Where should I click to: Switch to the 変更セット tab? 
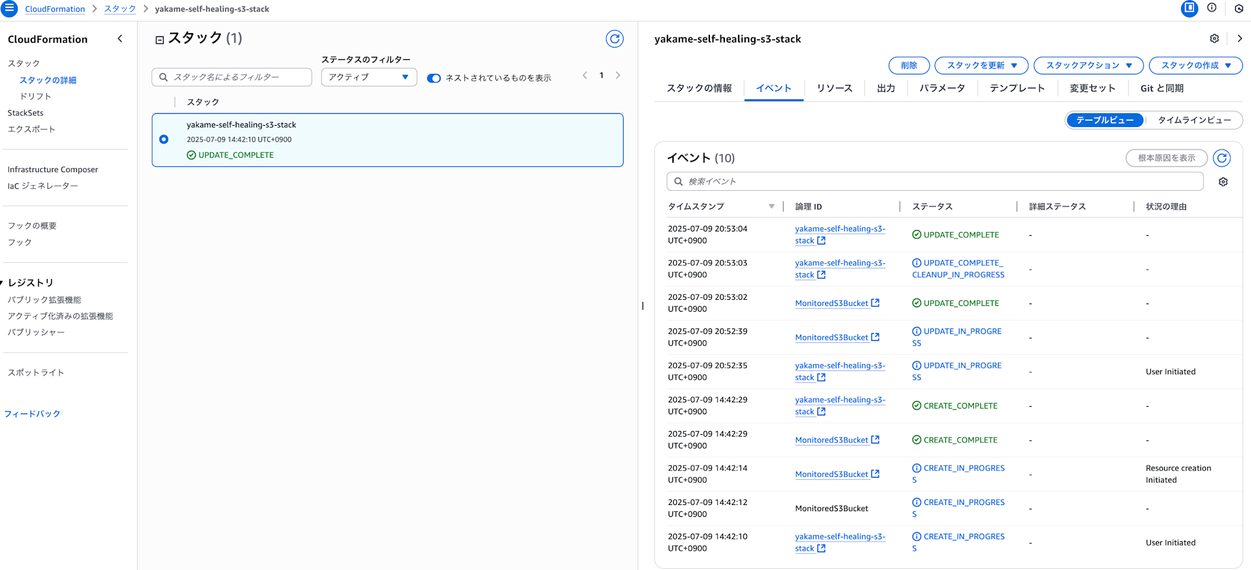1092,88
